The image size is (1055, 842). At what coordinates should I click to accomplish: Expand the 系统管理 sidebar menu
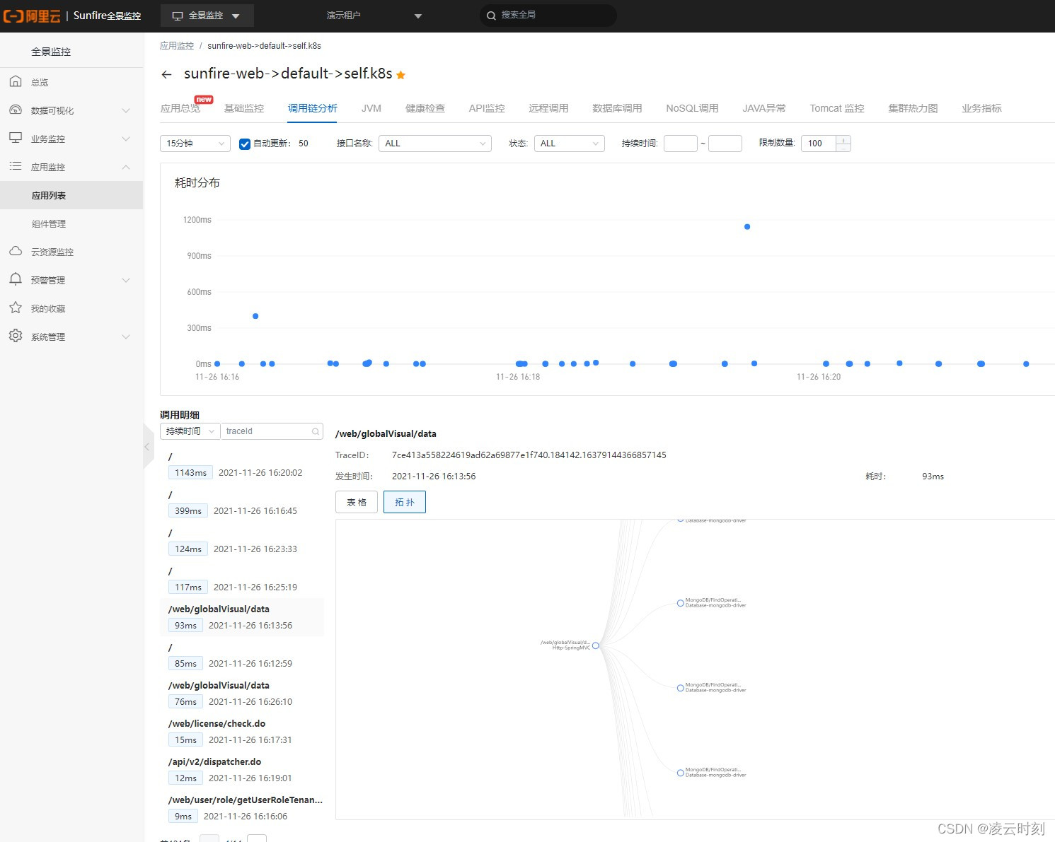(126, 337)
